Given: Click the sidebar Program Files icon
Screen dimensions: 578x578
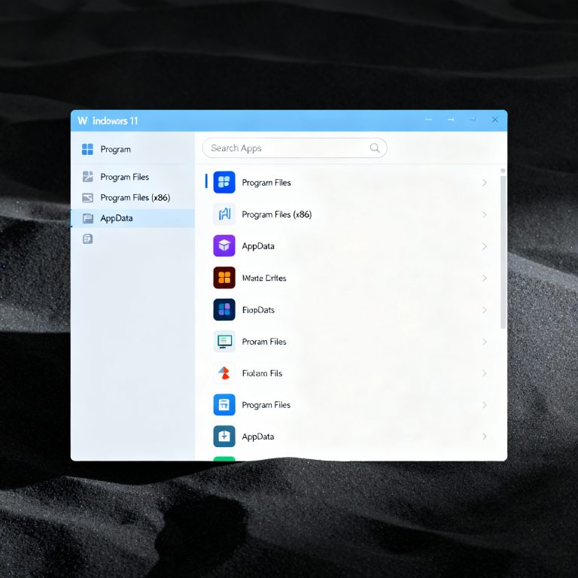Looking at the screenshot, I should [88, 177].
